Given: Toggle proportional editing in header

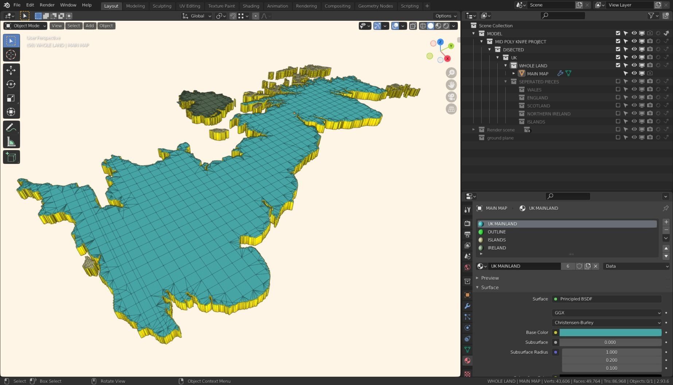Looking at the screenshot, I should click(x=256, y=16).
